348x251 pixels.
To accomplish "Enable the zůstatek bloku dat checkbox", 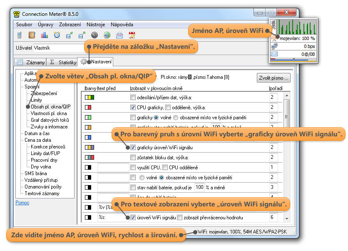I will click(133, 158).
